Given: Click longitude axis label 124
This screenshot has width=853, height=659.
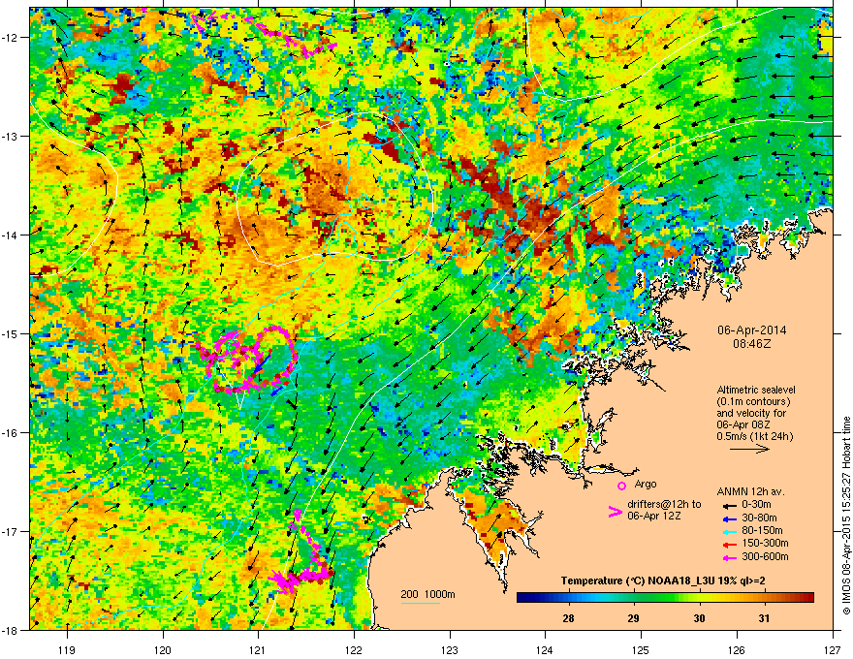Looking at the screenshot, I should tap(545, 649).
